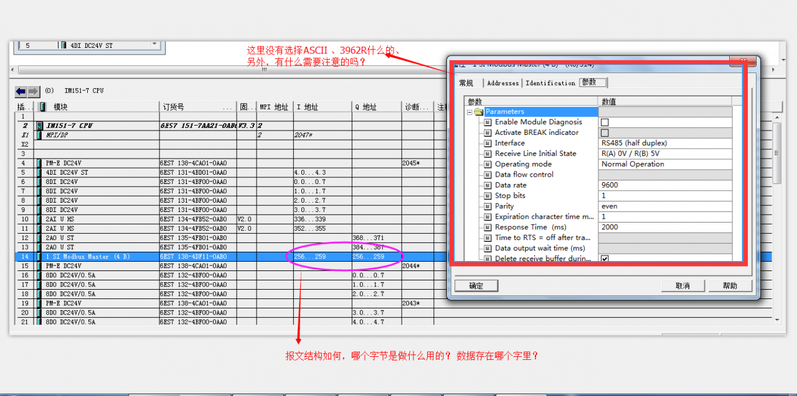Image resolution: width=797 pixels, height=396 pixels.
Task: Click the page icon beside Data rate
Action: point(488,185)
